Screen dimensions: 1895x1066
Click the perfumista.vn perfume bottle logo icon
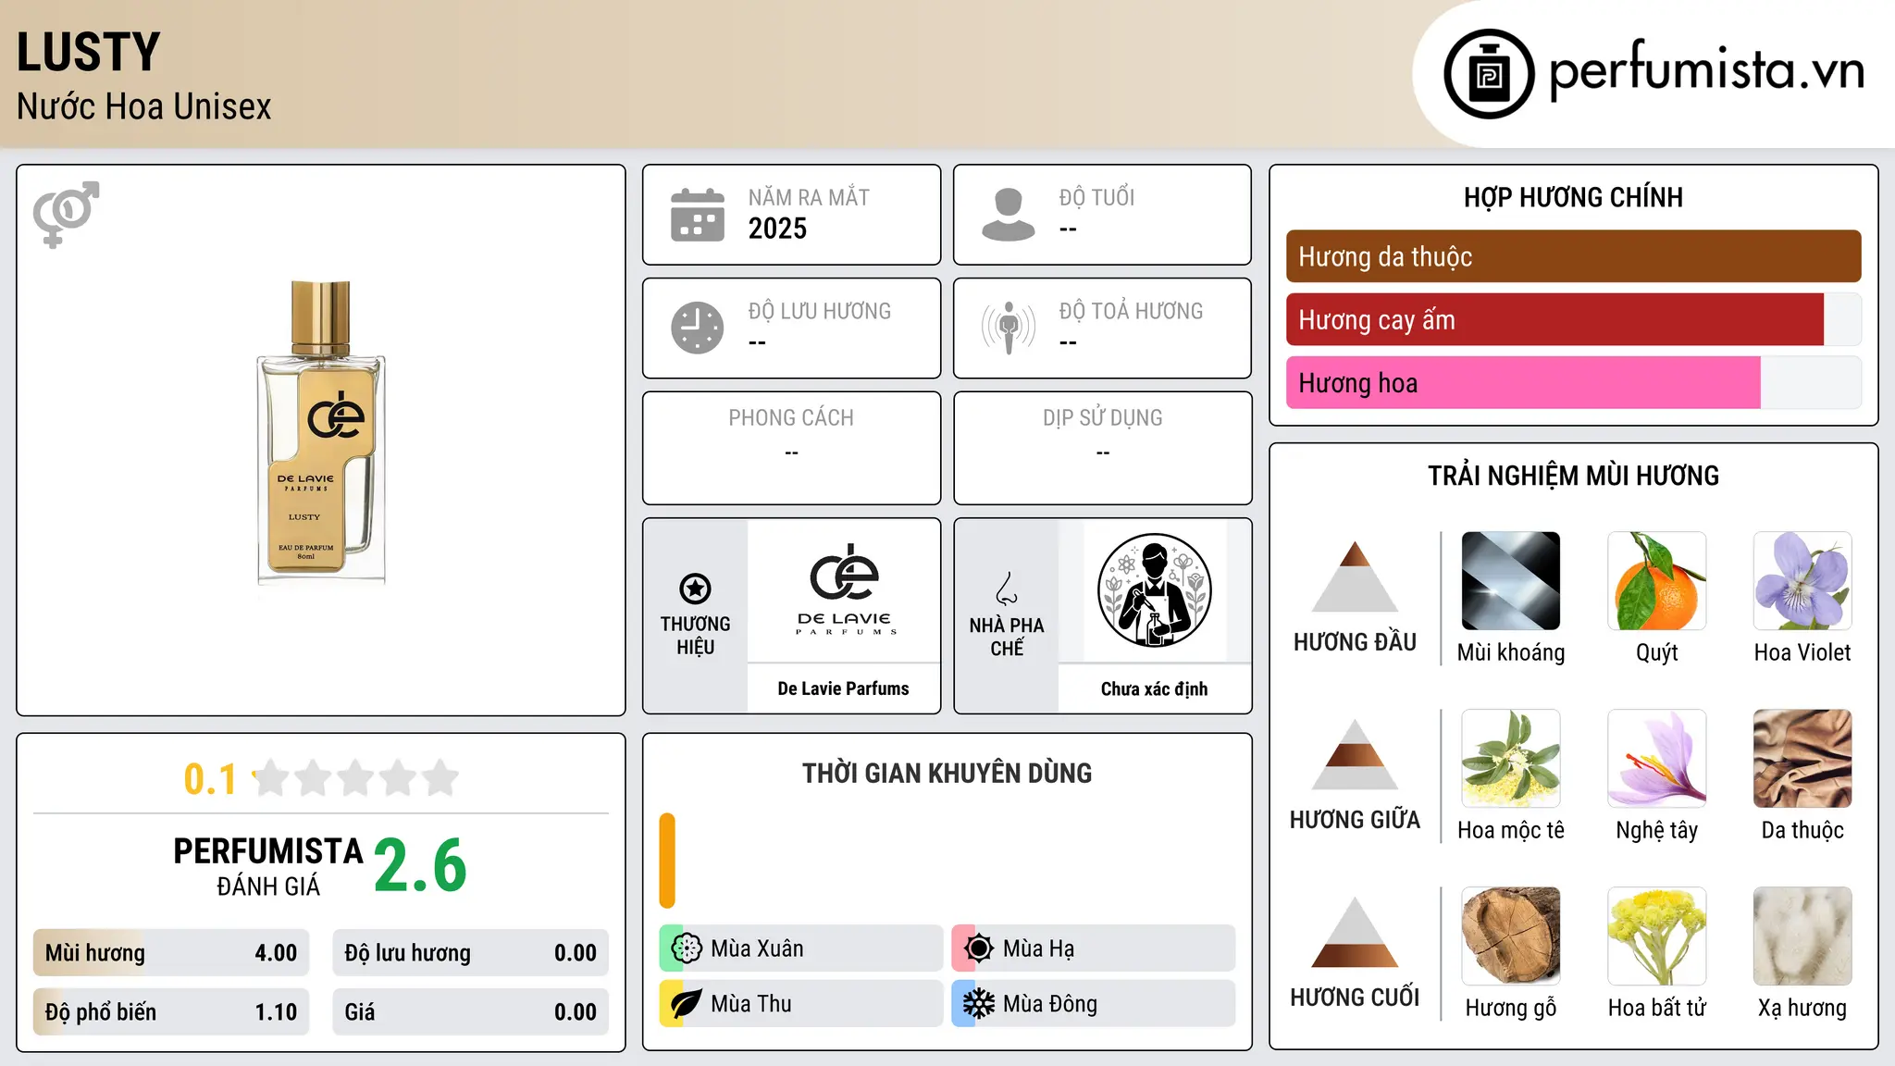(1489, 74)
